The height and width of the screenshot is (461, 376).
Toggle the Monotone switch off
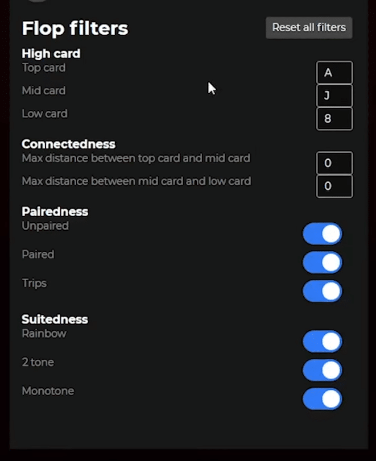[322, 398]
